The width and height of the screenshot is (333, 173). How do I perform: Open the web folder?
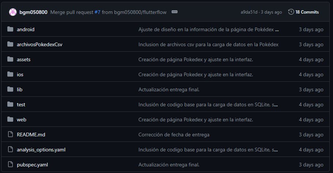click(x=21, y=119)
